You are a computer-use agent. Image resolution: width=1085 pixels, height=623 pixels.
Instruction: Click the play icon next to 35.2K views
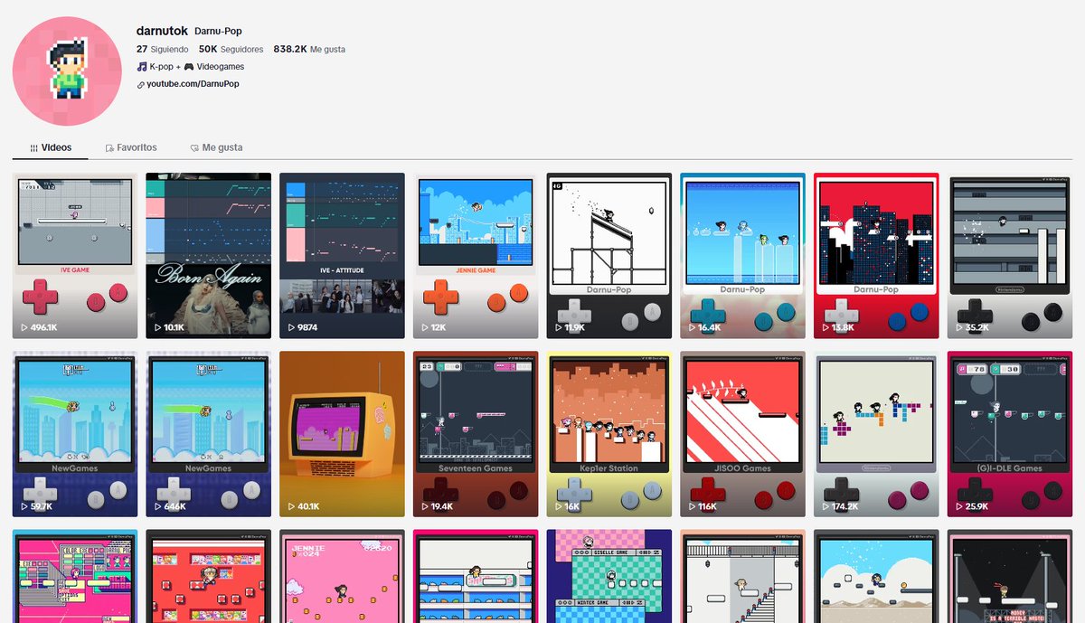(x=960, y=327)
